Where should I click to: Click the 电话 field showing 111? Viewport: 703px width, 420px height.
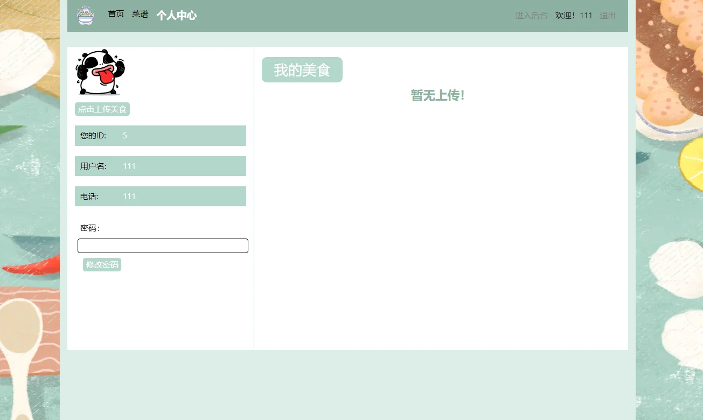[160, 196]
